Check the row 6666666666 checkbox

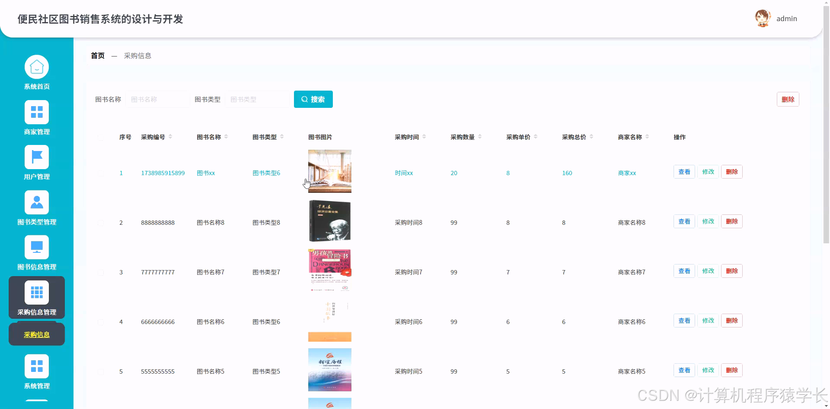click(101, 322)
